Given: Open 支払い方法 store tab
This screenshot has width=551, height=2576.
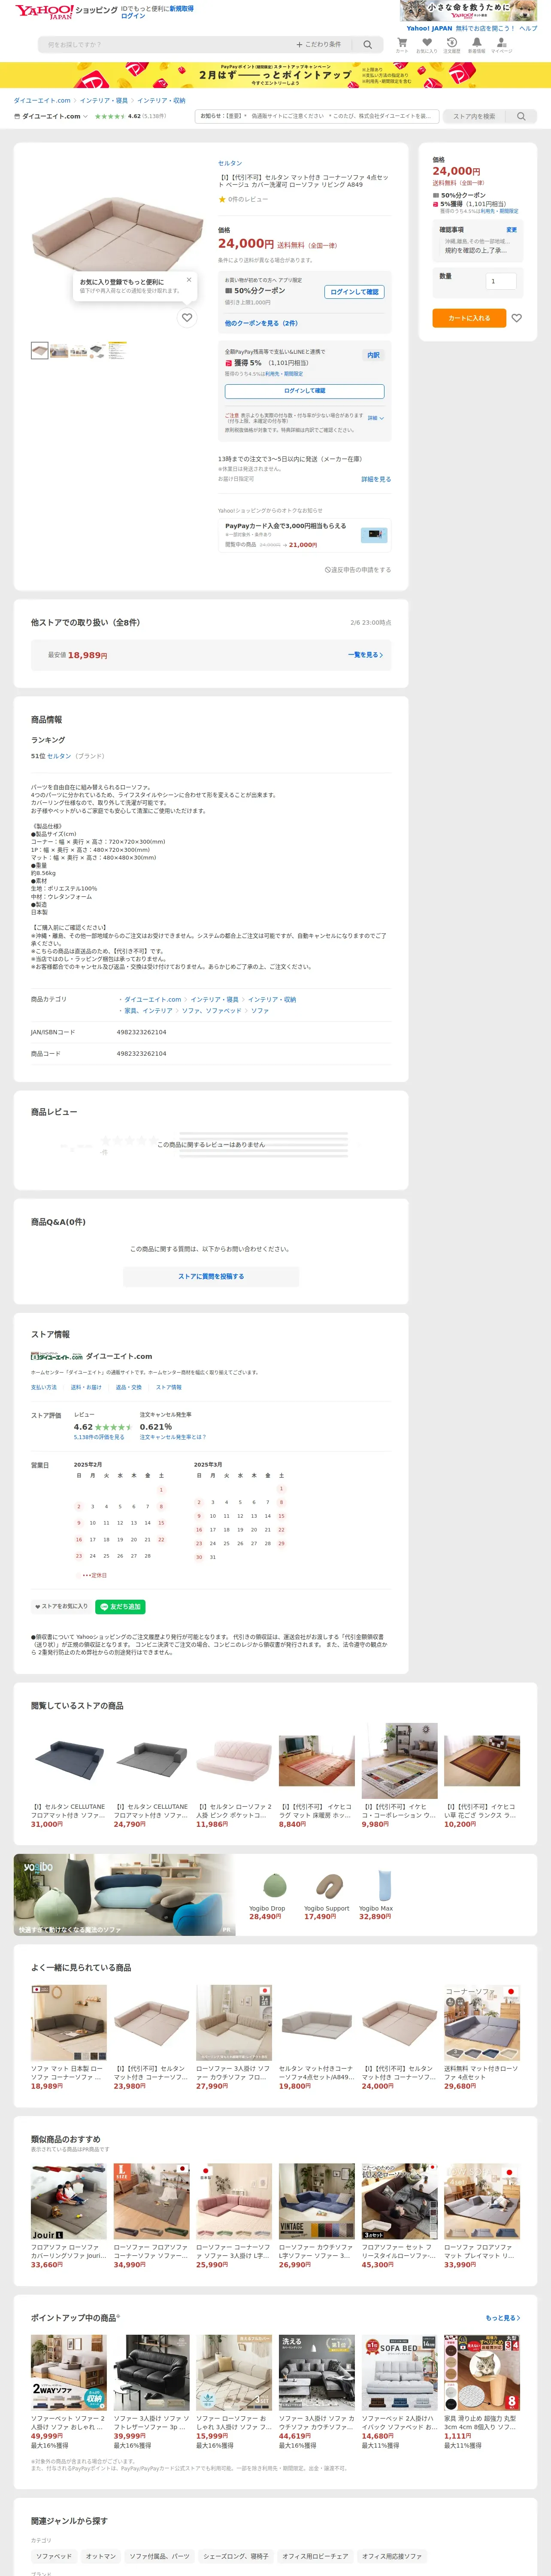Looking at the screenshot, I should (x=44, y=1387).
